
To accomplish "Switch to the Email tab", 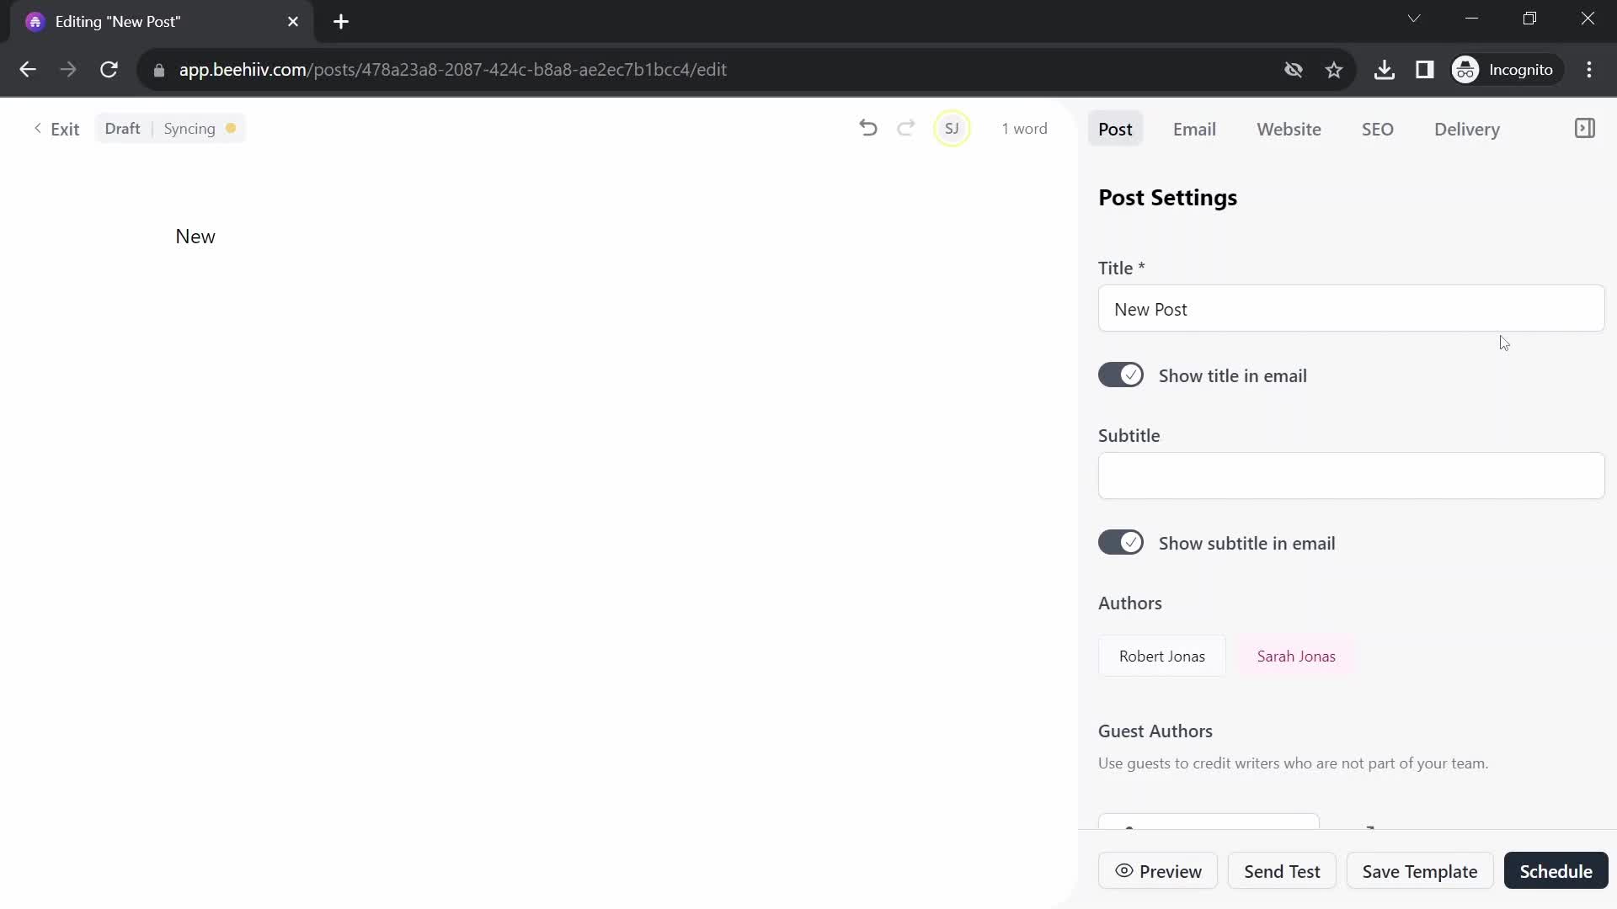I will [x=1194, y=129].
